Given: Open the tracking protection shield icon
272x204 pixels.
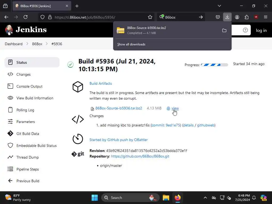Looking at the screenshot, I should (42, 17).
